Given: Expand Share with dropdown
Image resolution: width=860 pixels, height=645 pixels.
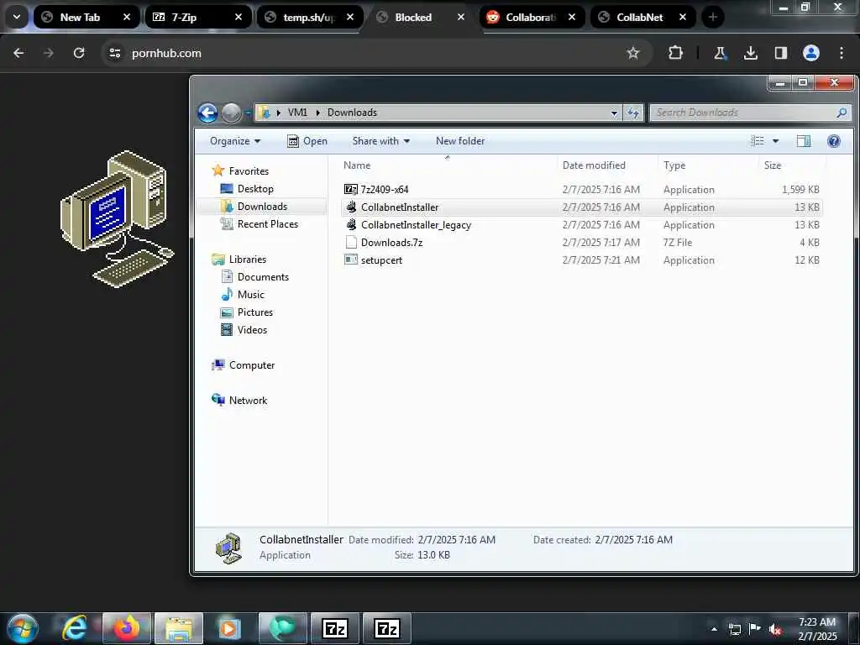Looking at the screenshot, I should click(x=381, y=141).
